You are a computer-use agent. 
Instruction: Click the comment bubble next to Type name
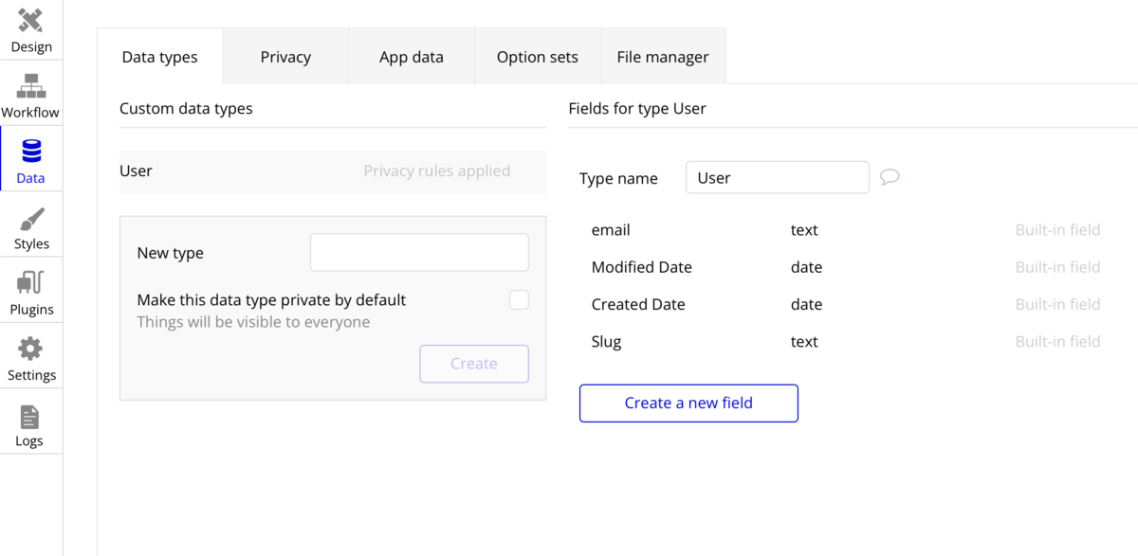tap(890, 177)
